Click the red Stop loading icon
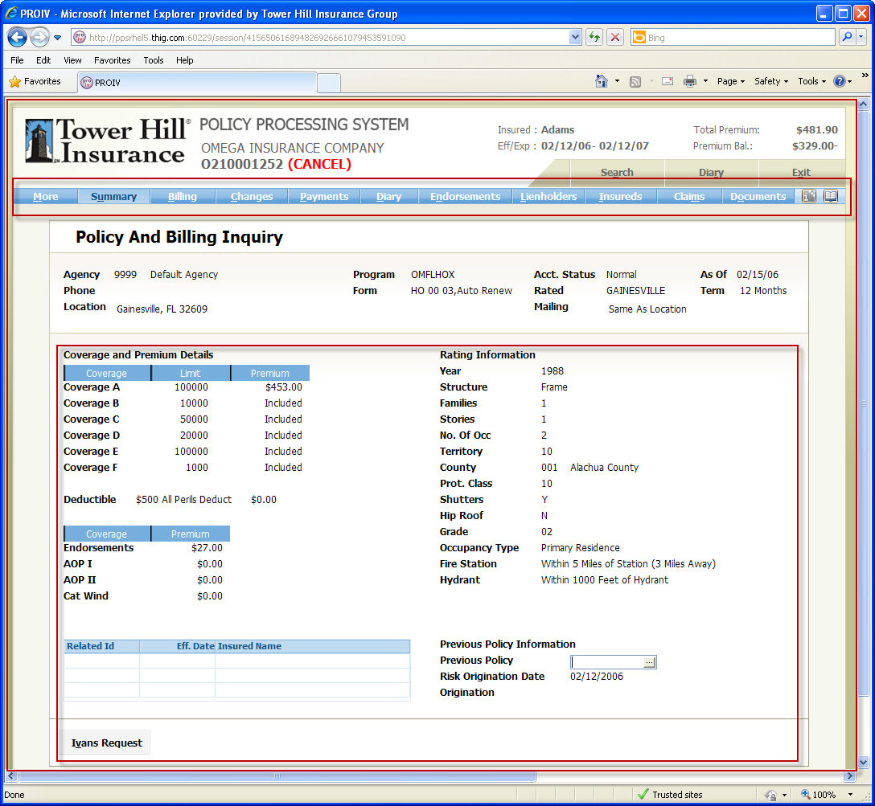Screen dimensions: 875x806 click(615, 37)
